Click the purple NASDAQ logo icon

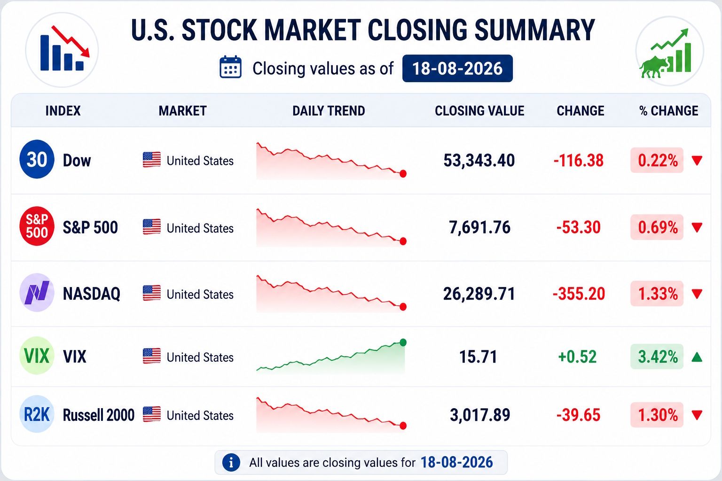(37, 293)
